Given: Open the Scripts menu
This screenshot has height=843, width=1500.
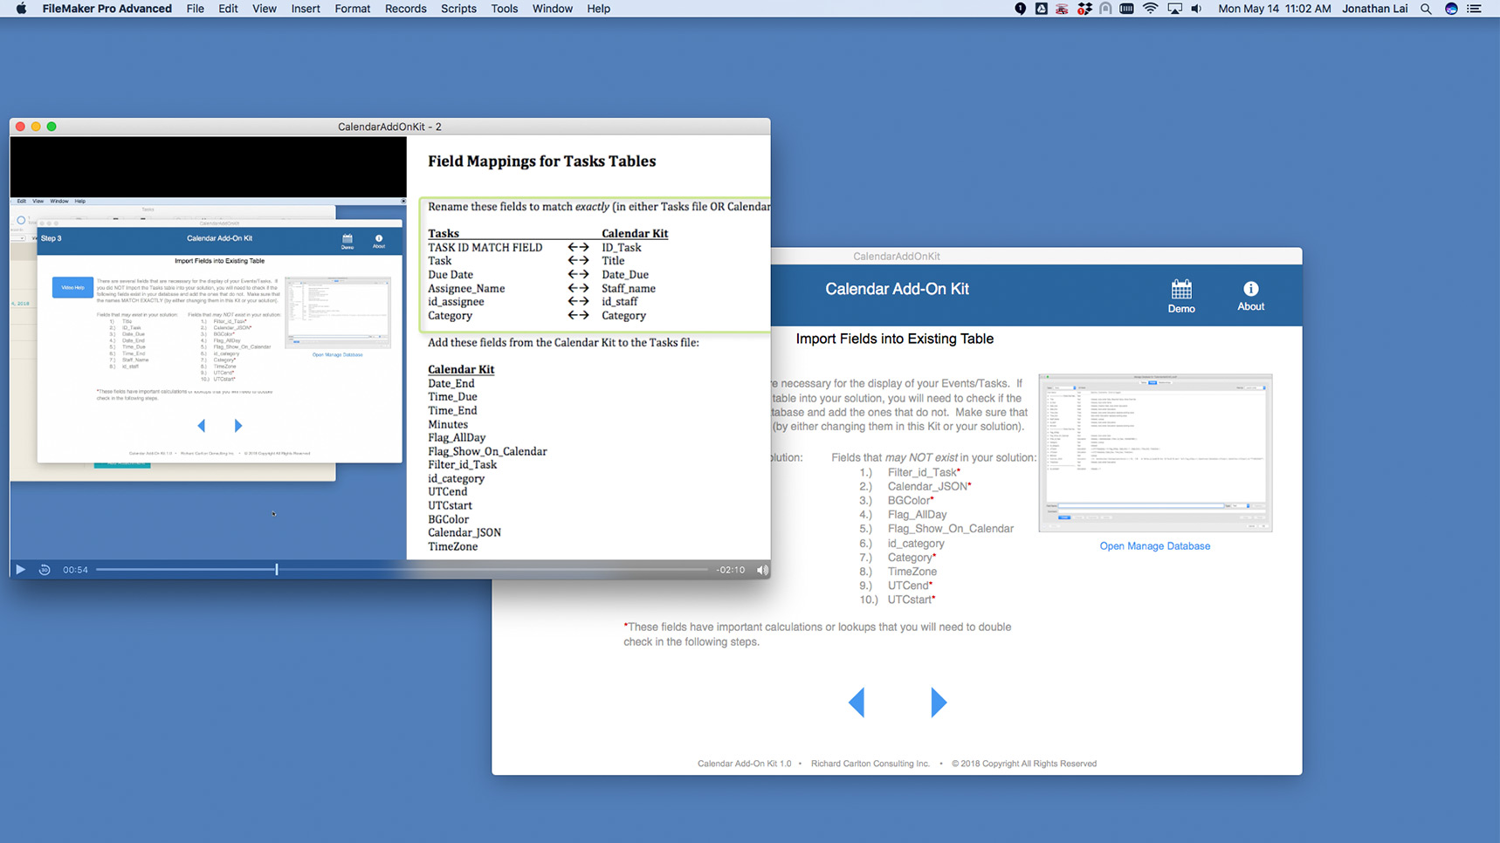Looking at the screenshot, I should pyautogui.click(x=458, y=9).
